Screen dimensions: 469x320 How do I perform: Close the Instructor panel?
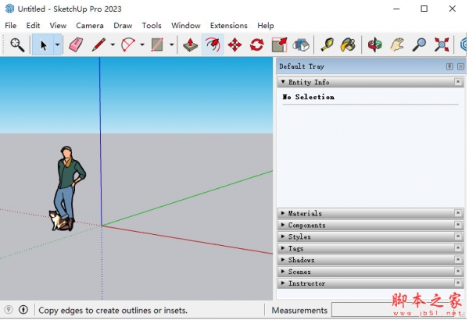[458, 283]
